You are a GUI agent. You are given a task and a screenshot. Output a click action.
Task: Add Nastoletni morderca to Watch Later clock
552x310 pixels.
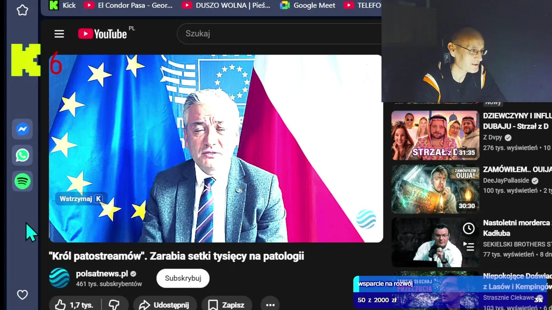click(x=469, y=228)
